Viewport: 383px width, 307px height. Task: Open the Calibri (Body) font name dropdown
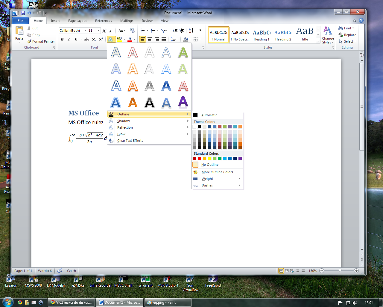coord(86,31)
